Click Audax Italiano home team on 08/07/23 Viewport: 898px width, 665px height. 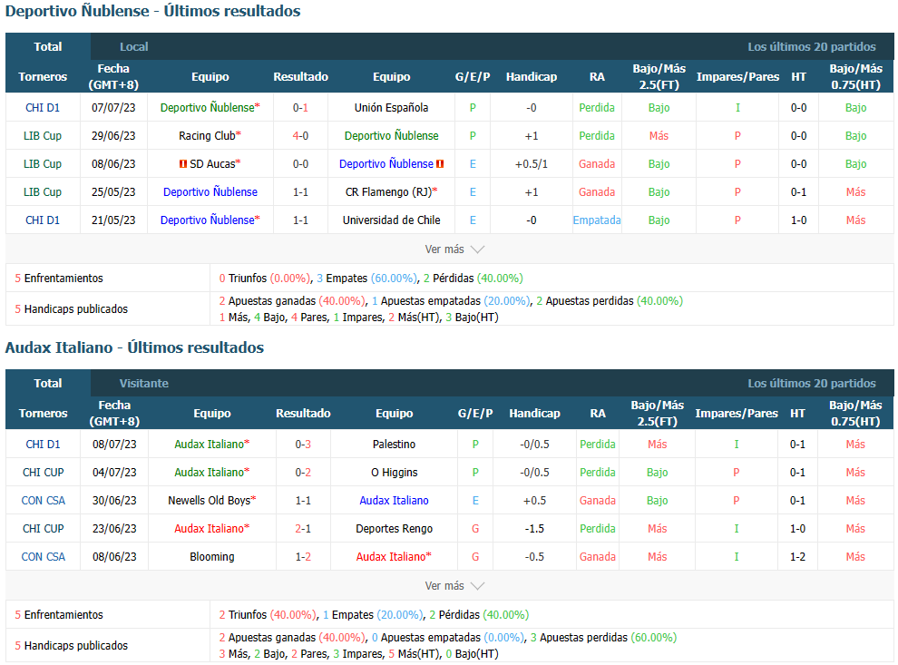[x=209, y=444]
